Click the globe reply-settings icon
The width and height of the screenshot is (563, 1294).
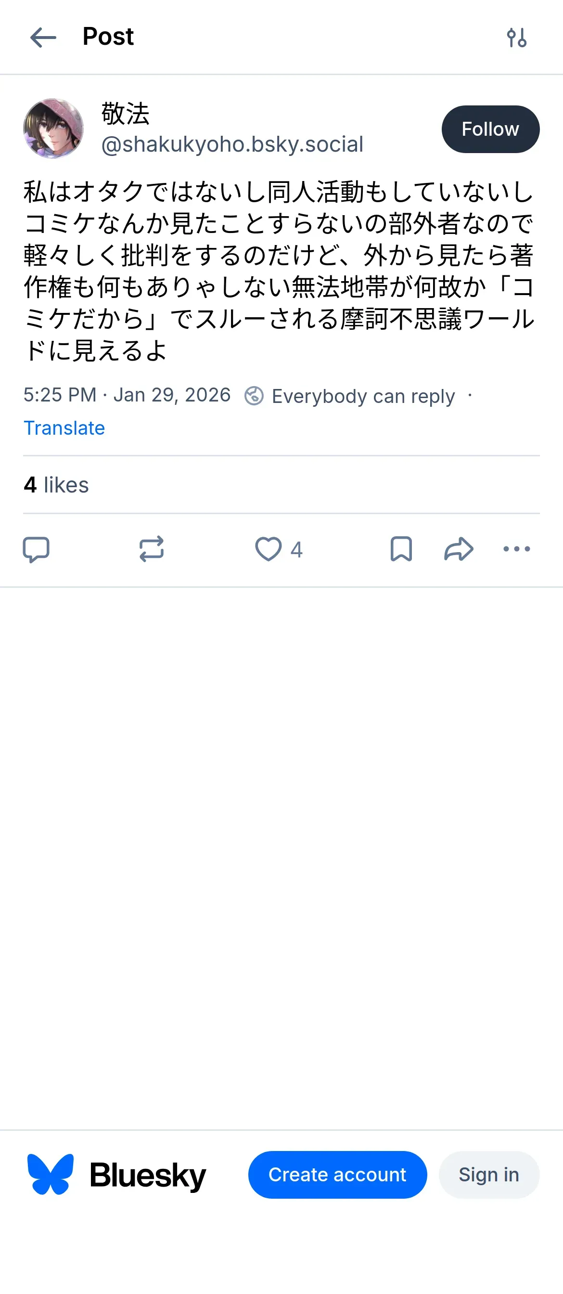click(x=254, y=396)
